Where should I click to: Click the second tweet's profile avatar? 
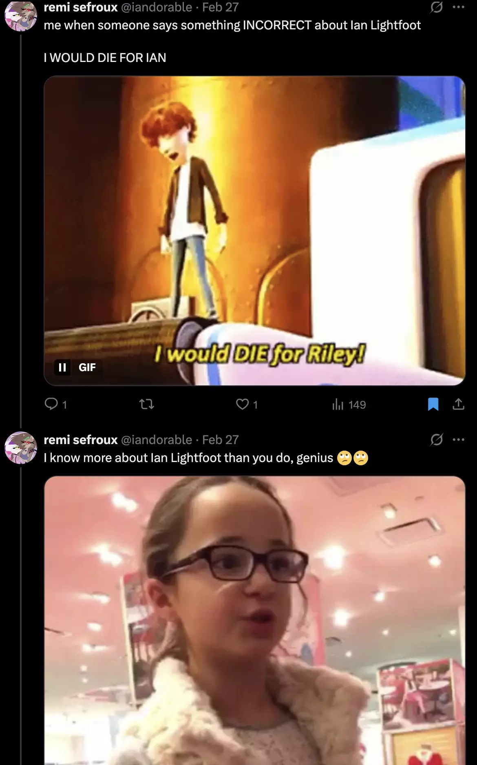click(x=20, y=447)
